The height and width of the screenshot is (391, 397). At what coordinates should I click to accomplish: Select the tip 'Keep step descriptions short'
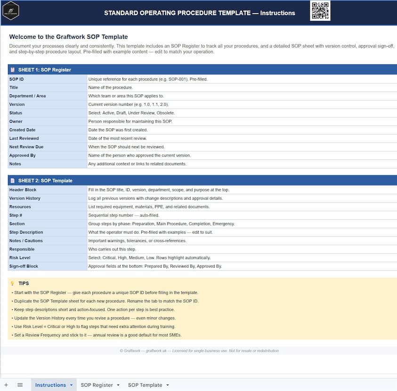[93, 309]
